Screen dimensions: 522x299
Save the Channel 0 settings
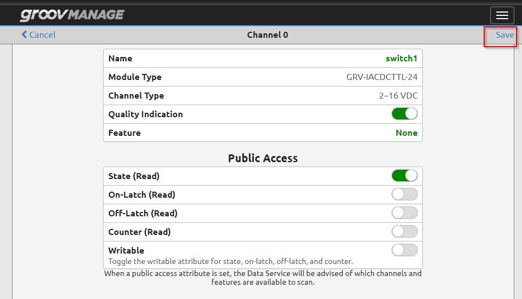click(504, 34)
